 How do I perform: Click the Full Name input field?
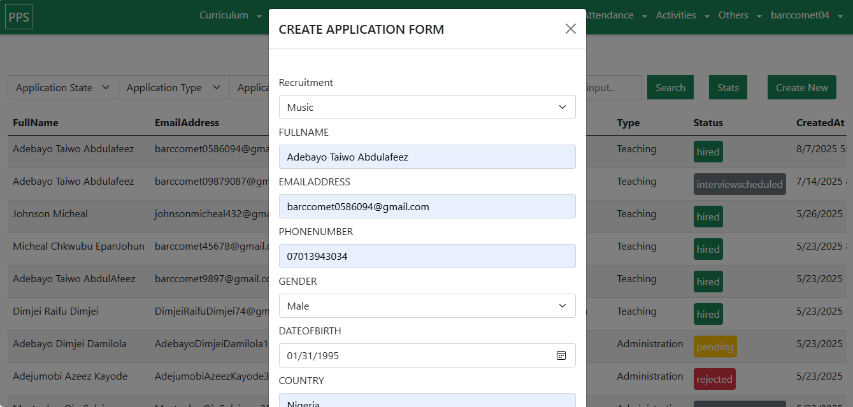click(427, 157)
